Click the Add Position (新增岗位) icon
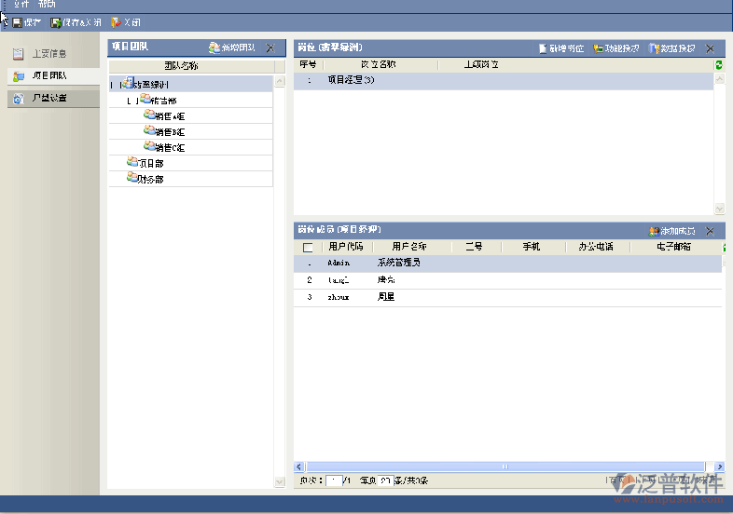 [x=543, y=47]
